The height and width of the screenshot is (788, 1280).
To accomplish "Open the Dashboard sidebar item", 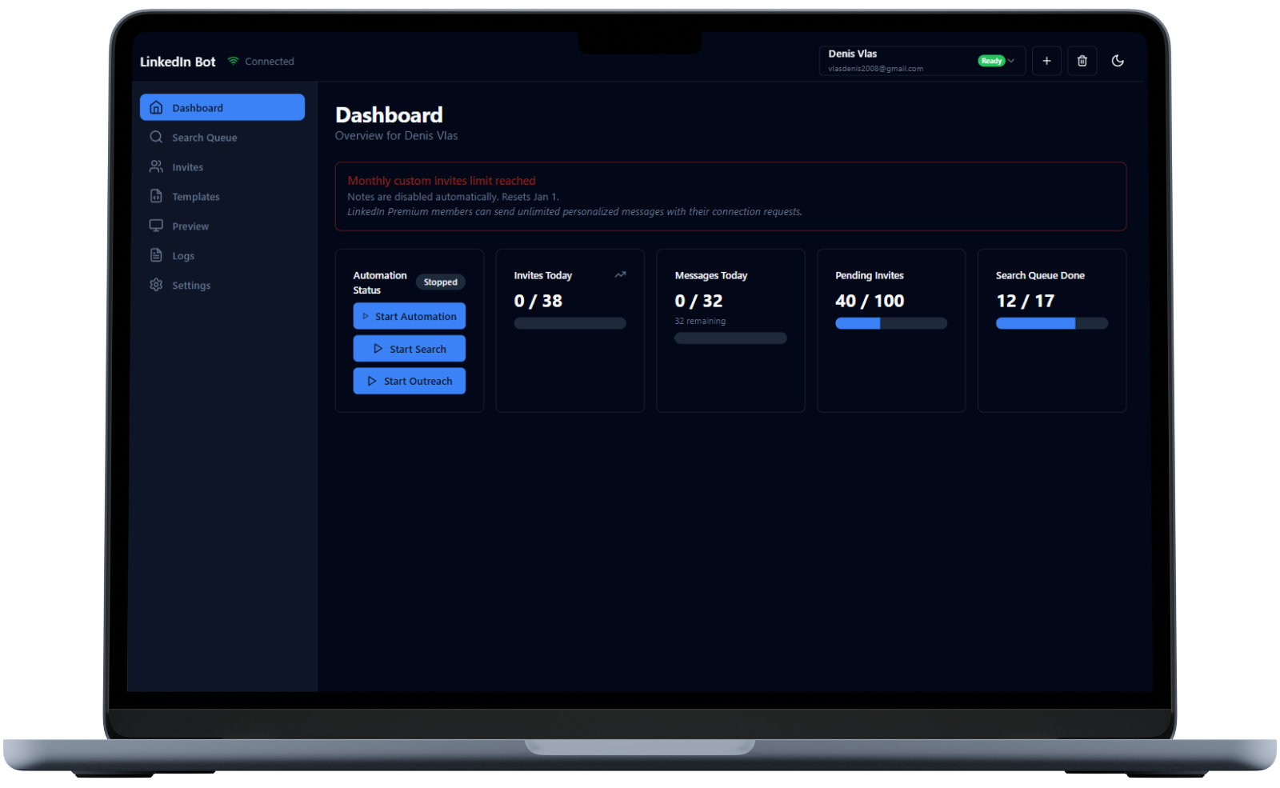I will click(x=222, y=108).
